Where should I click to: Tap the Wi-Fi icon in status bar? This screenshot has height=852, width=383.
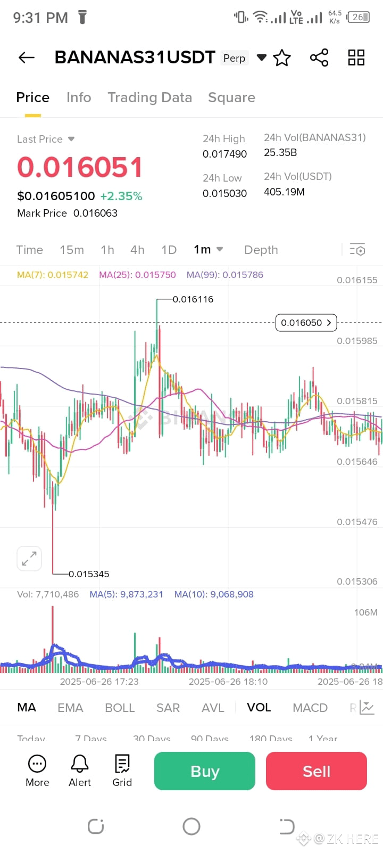[x=260, y=17]
